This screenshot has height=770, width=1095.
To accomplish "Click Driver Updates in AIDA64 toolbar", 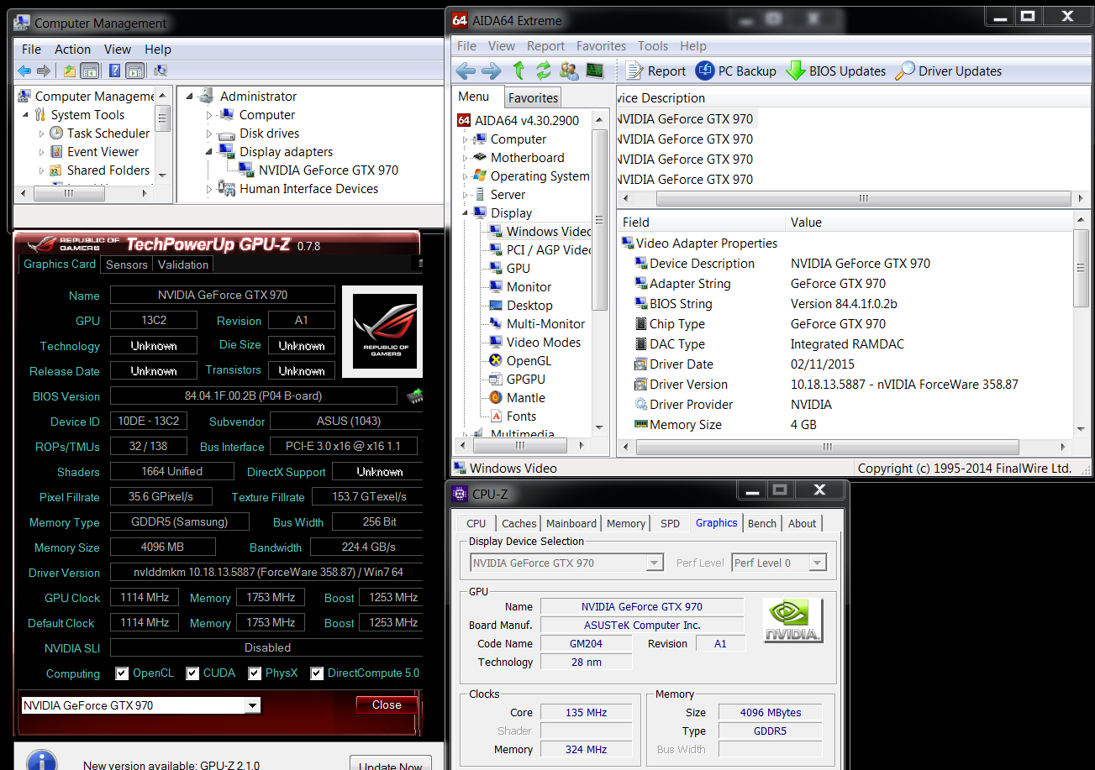I will [948, 71].
